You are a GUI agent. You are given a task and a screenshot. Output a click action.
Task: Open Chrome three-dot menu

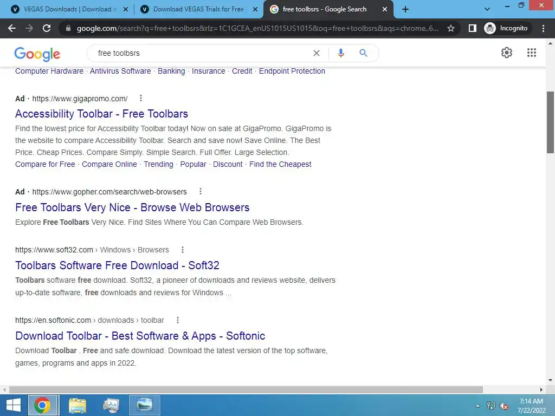543,28
